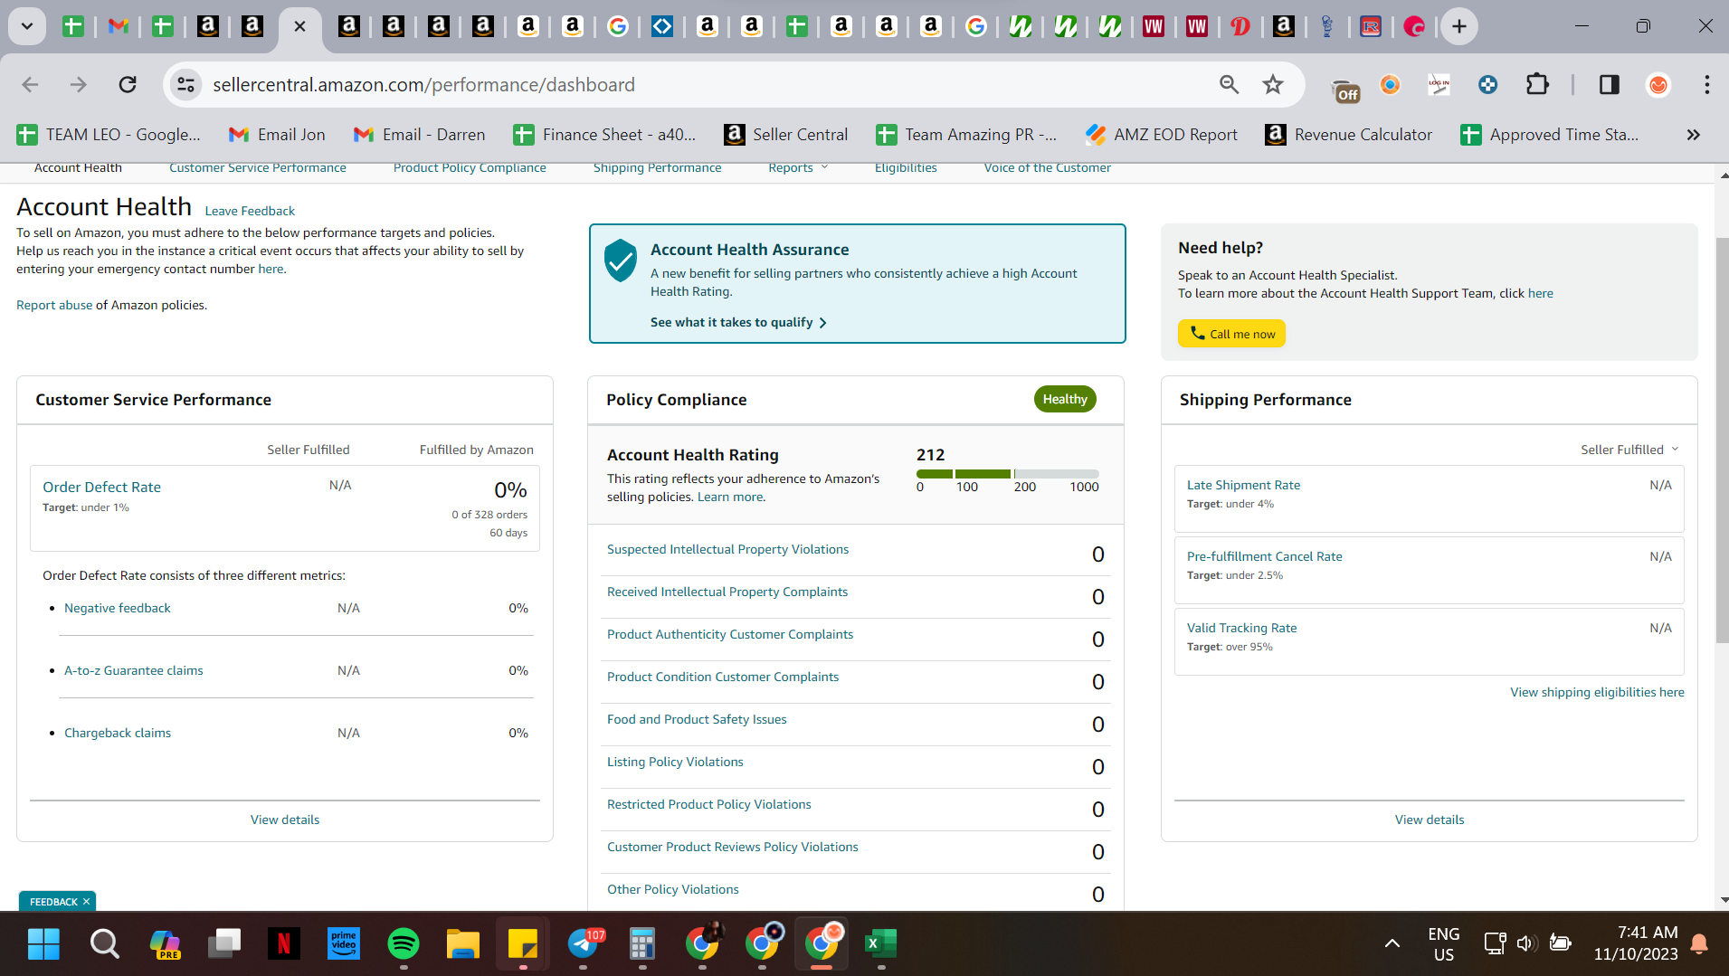Viewport: 1729px width, 976px height.
Task: Open the AMZ EOD Report bookmark
Action: [x=1161, y=135]
